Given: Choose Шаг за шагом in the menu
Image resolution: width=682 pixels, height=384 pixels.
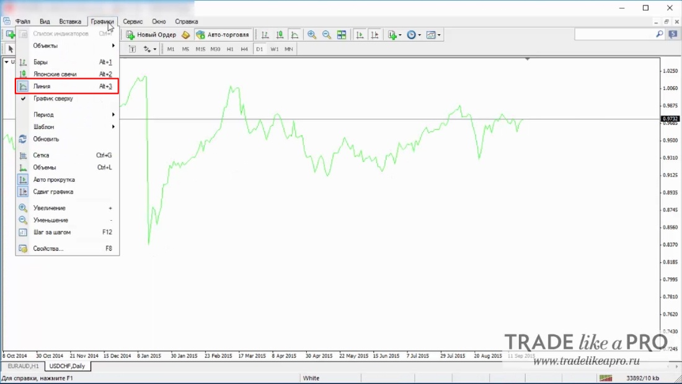Looking at the screenshot, I should click(68, 233).
